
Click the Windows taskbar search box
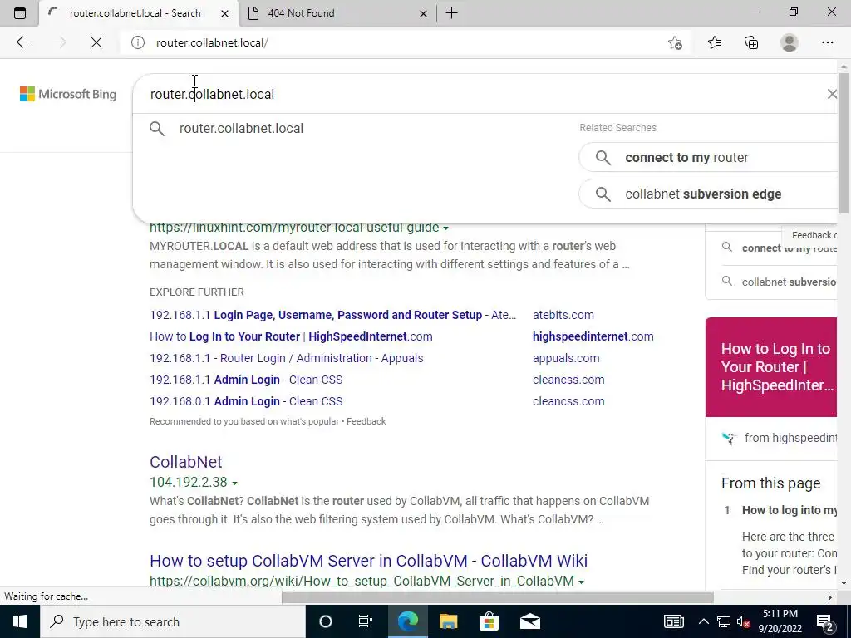click(x=173, y=621)
